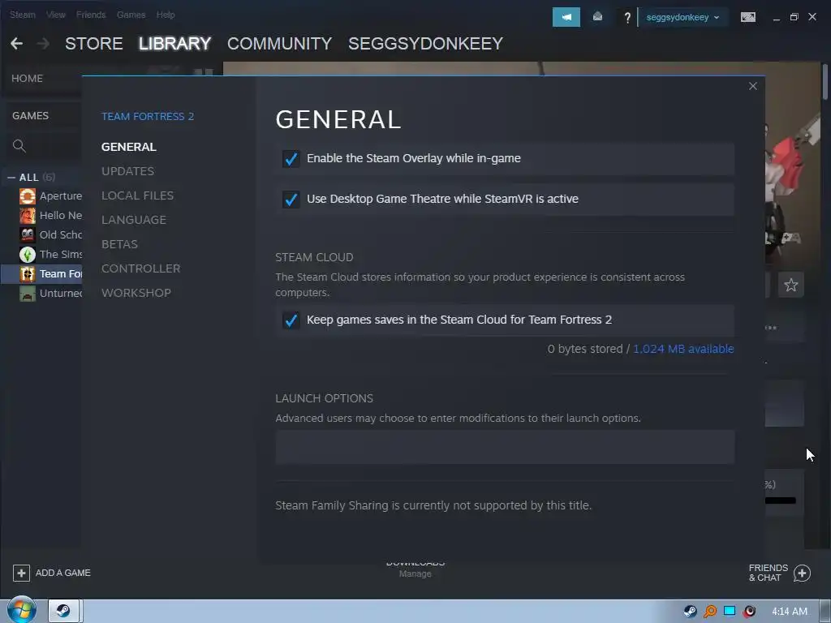Select Hello Neighbor game icon
This screenshot has width=831, height=623.
click(28, 216)
